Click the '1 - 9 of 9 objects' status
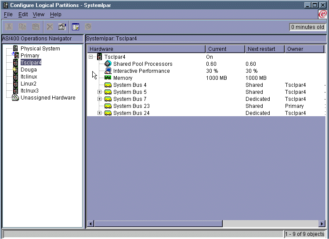Screen dimensions: 329x239 pyautogui.click(x=304, y=234)
